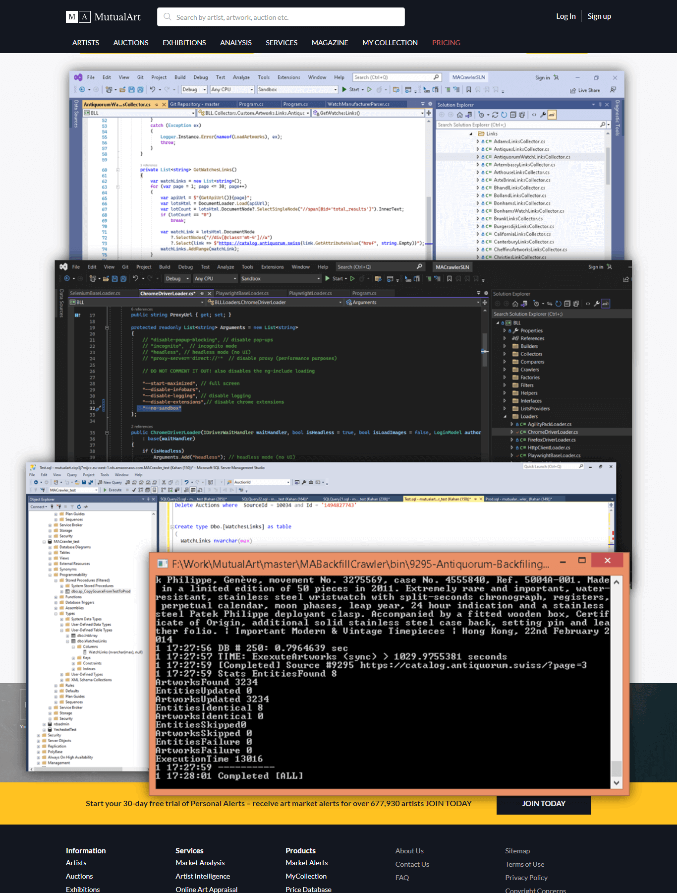The width and height of the screenshot is (677, 893).
Task: Click the Sign up link
Action: pyautogui.click(x=599, y=16)
